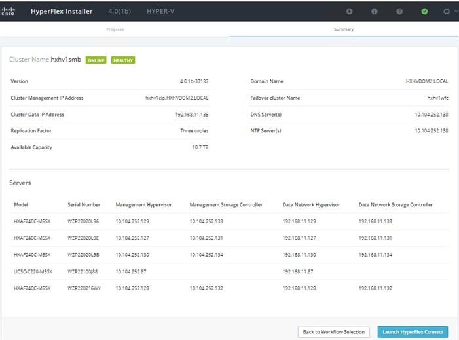Select serial number WZP22100J88
This screenshot has width=459, height=340.
pyautogui.click(x=83, y=271)
